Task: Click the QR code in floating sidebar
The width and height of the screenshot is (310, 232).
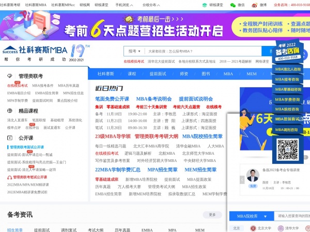Action: click(288, 149)
